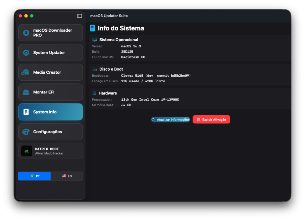
Task: Click the Media Creator drive icon
Action: click(x=26, y=72)
